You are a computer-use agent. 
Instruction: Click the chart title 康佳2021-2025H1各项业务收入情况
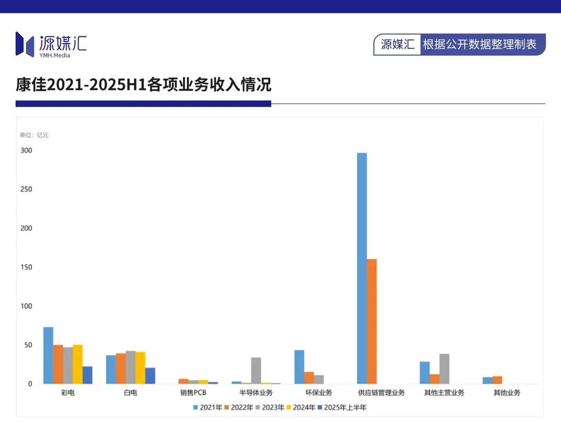tap(144, 85)
